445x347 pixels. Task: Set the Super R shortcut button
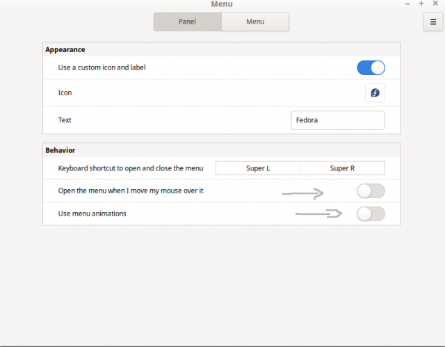(343, 168)
